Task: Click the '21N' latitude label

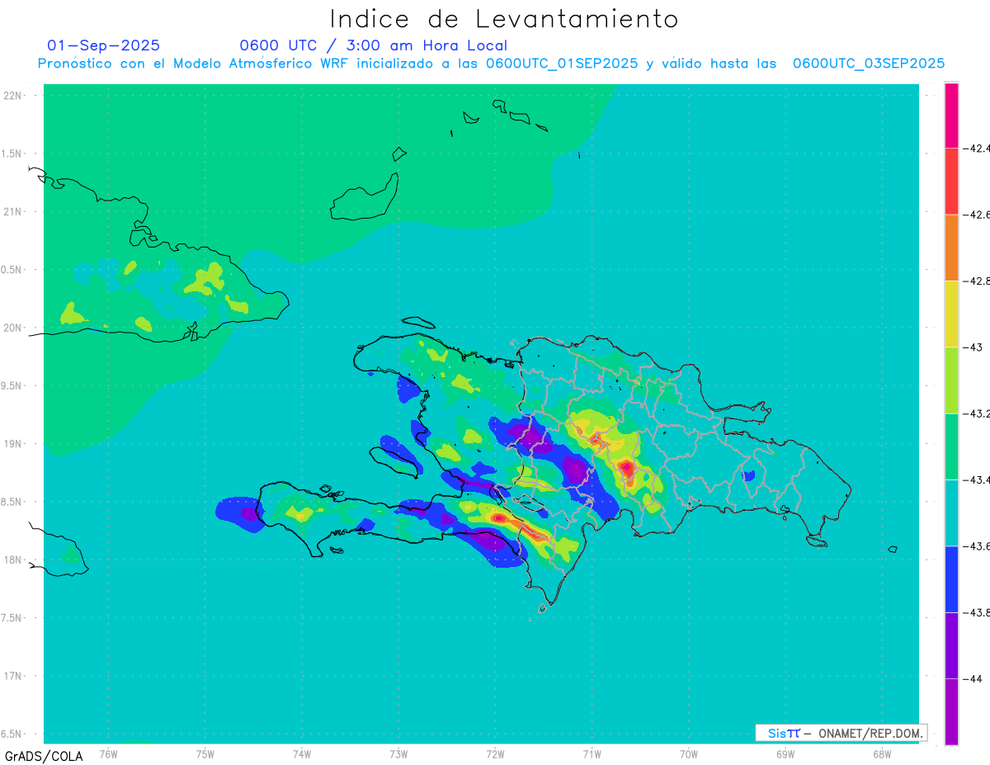Action: point(13,212)
